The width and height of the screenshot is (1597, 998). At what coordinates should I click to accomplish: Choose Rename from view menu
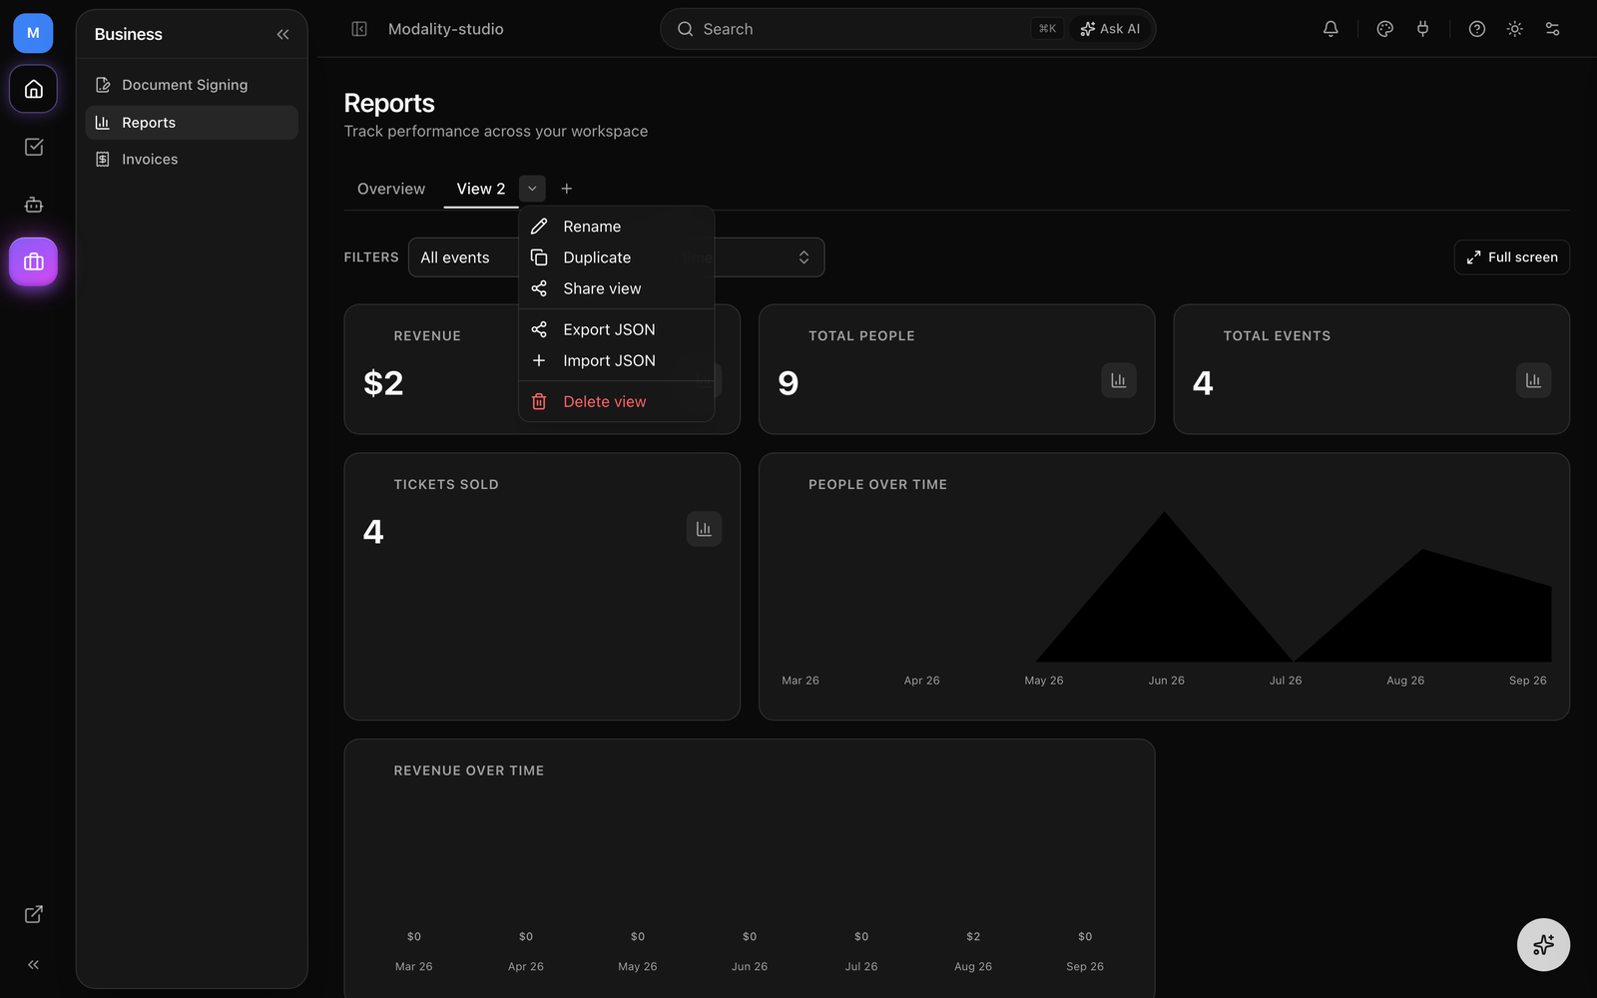pos(616,227)
